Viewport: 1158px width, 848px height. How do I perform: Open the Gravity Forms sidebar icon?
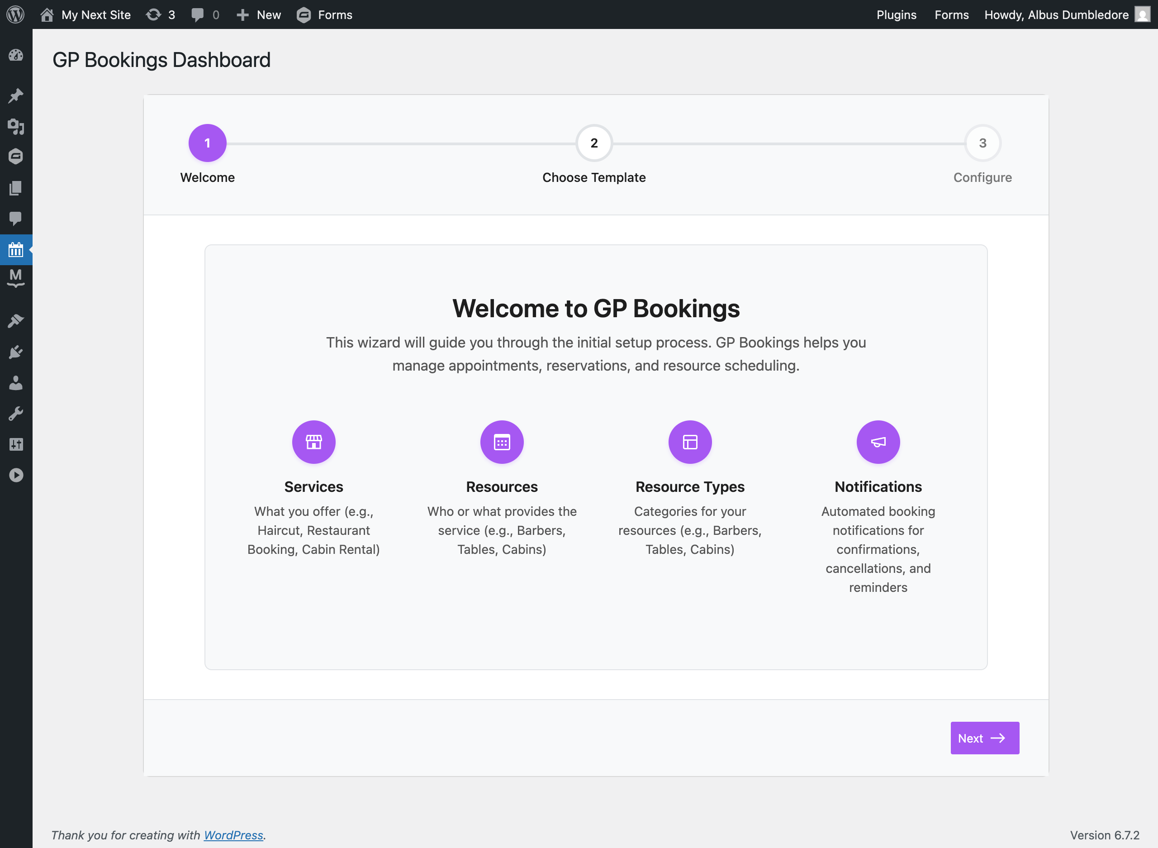pyautogui.click(x=16, y=157)
